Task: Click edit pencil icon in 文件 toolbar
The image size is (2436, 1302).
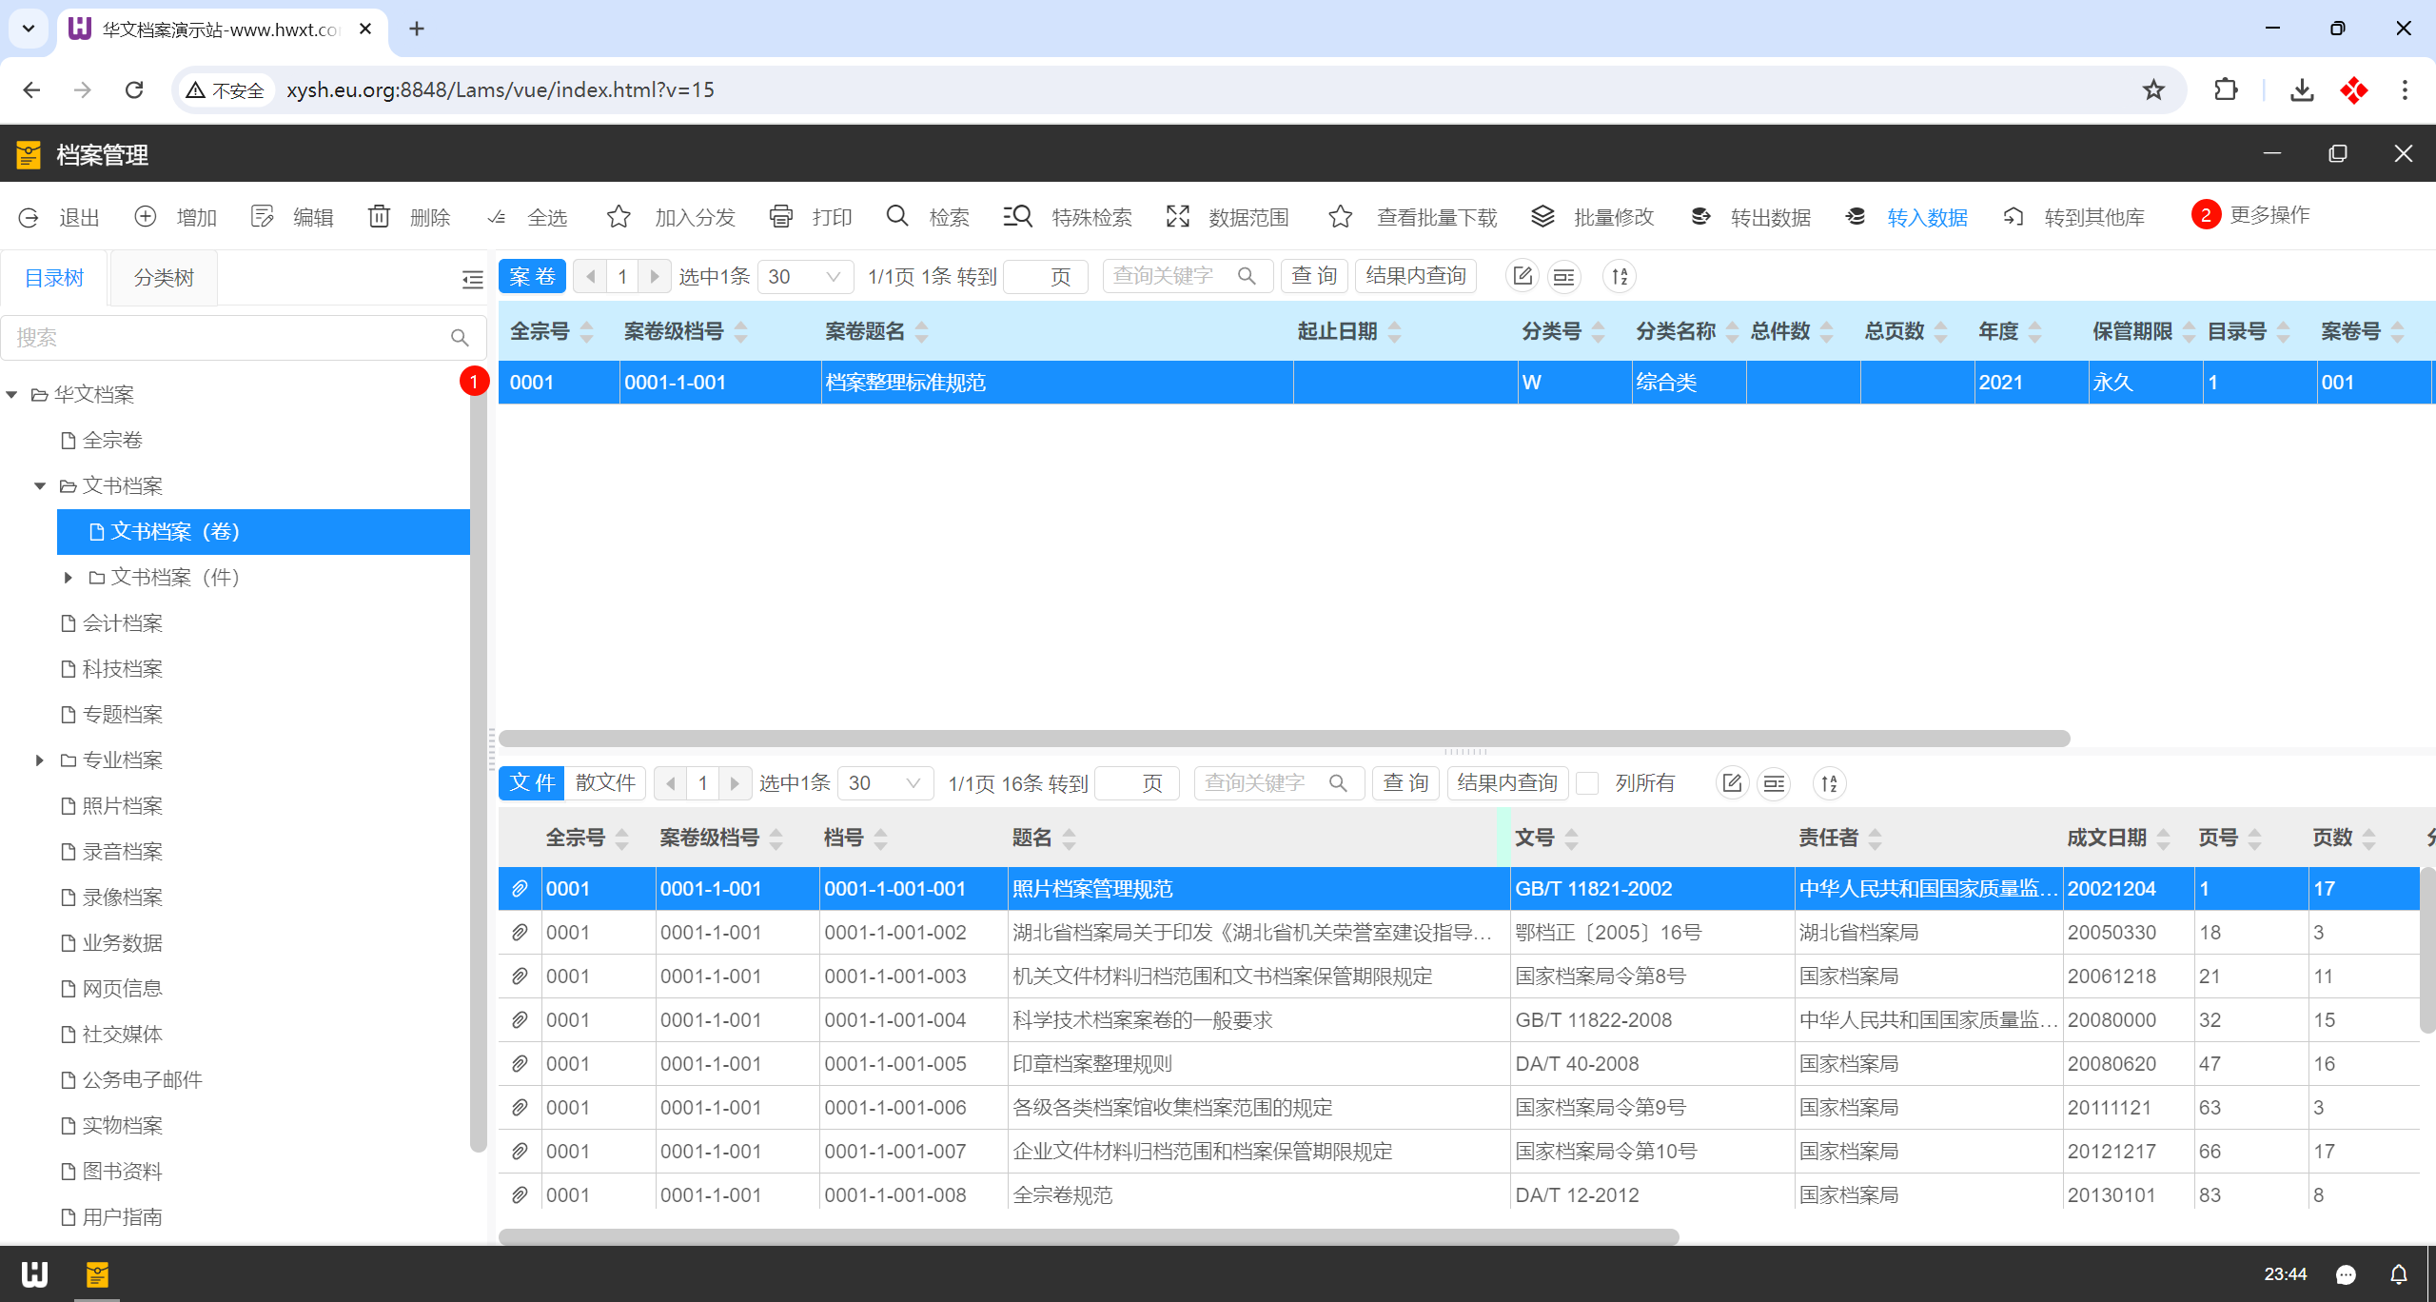Action: point(1732,783)
